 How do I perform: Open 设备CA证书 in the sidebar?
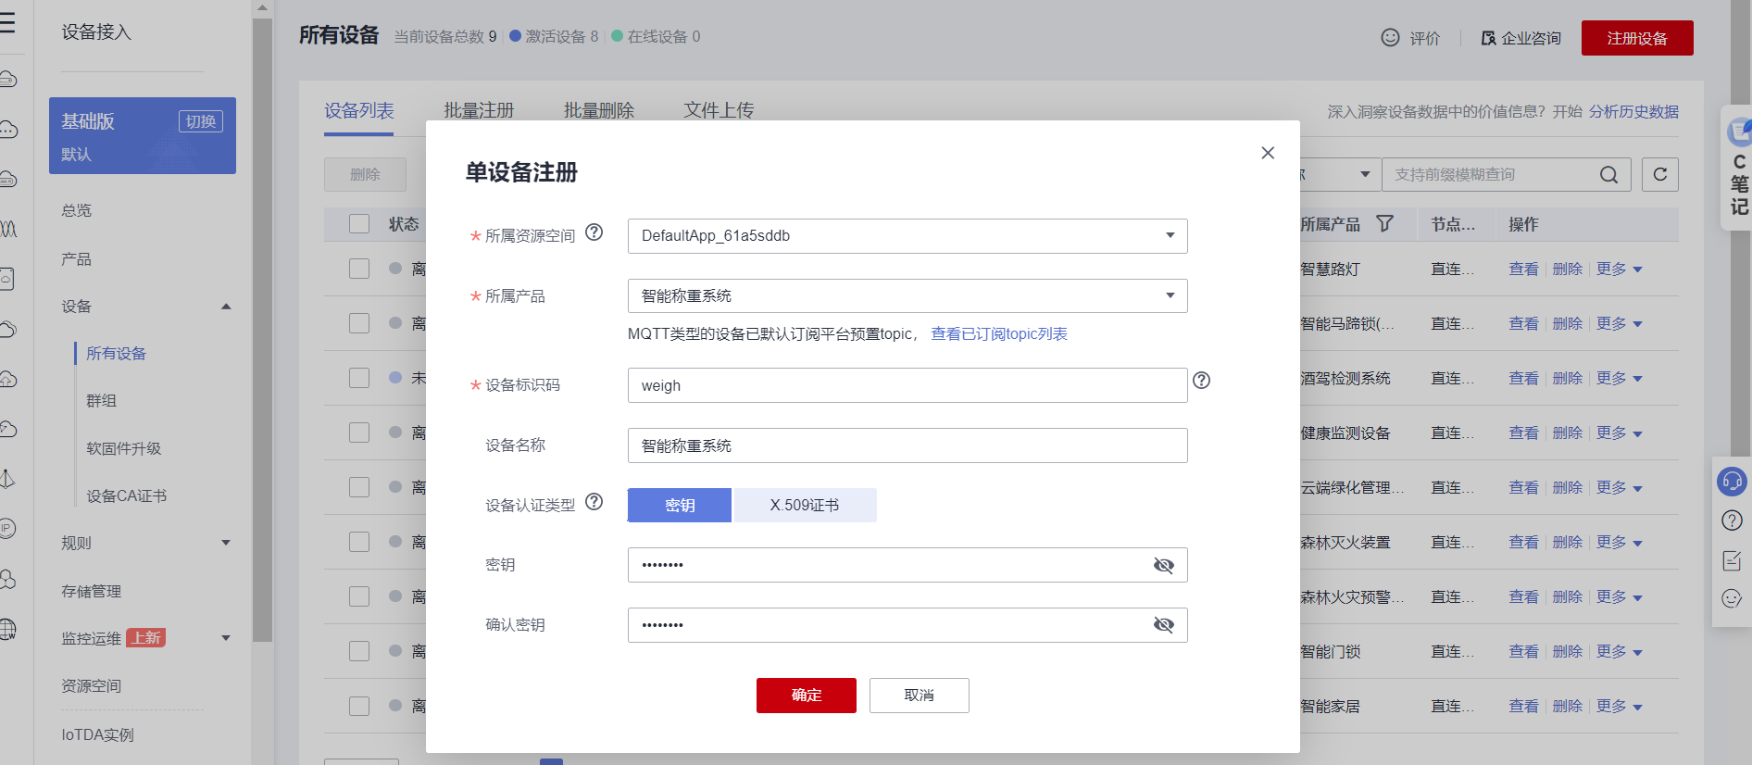[x=127, y=496]
